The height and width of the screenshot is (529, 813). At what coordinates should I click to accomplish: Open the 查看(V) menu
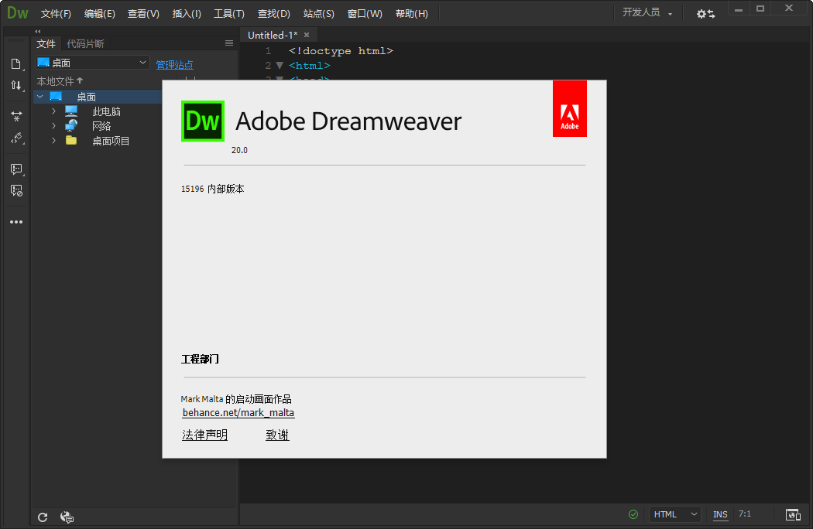143,13
